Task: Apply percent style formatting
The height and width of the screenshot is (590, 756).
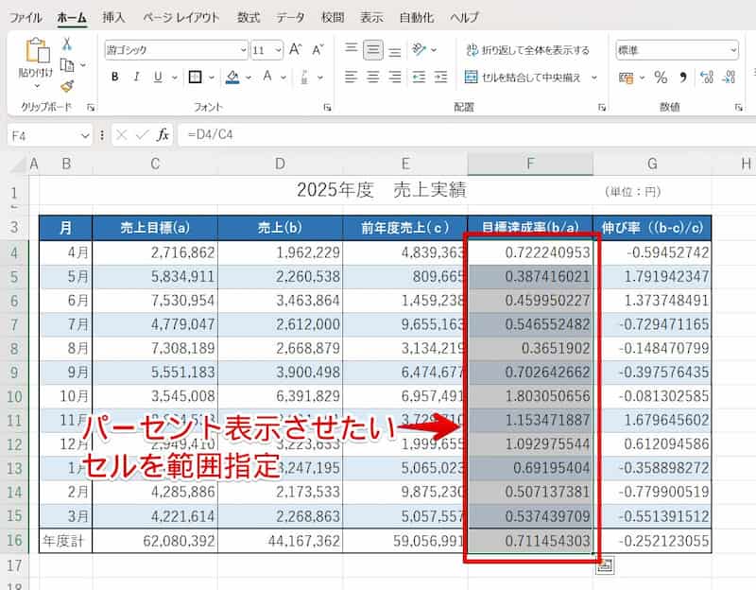Action: click(x=661, y=78)
